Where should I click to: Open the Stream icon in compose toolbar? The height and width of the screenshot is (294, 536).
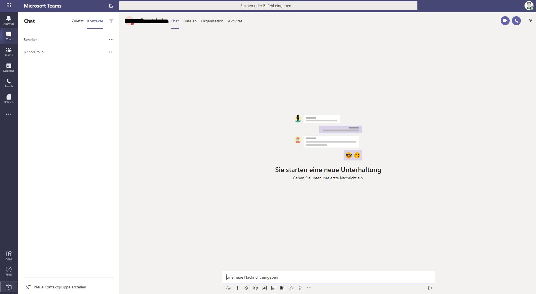point(291,288)
